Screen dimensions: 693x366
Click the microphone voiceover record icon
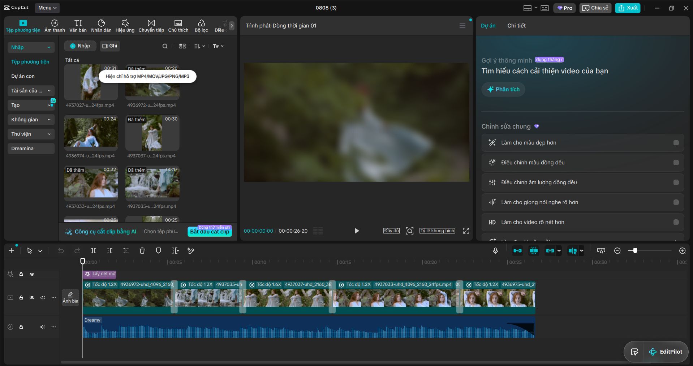pos(495,250)
